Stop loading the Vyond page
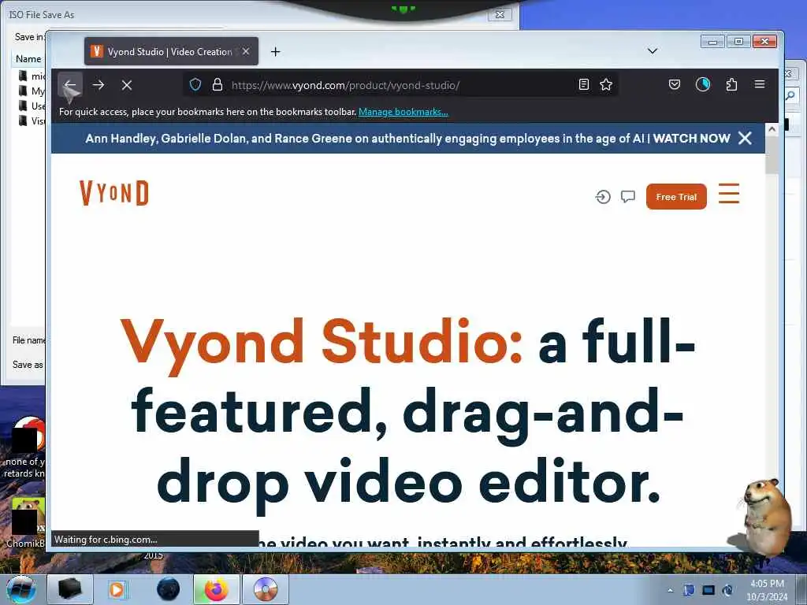 [x=127, y=85]
